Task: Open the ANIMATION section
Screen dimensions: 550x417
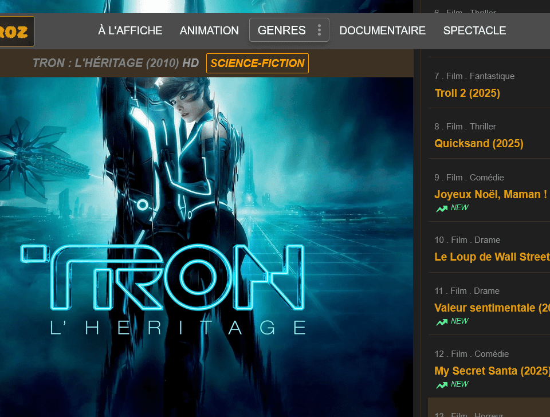Action: point(209,30)
